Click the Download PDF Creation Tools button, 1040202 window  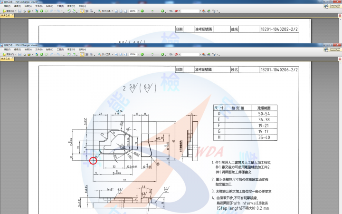332,7
